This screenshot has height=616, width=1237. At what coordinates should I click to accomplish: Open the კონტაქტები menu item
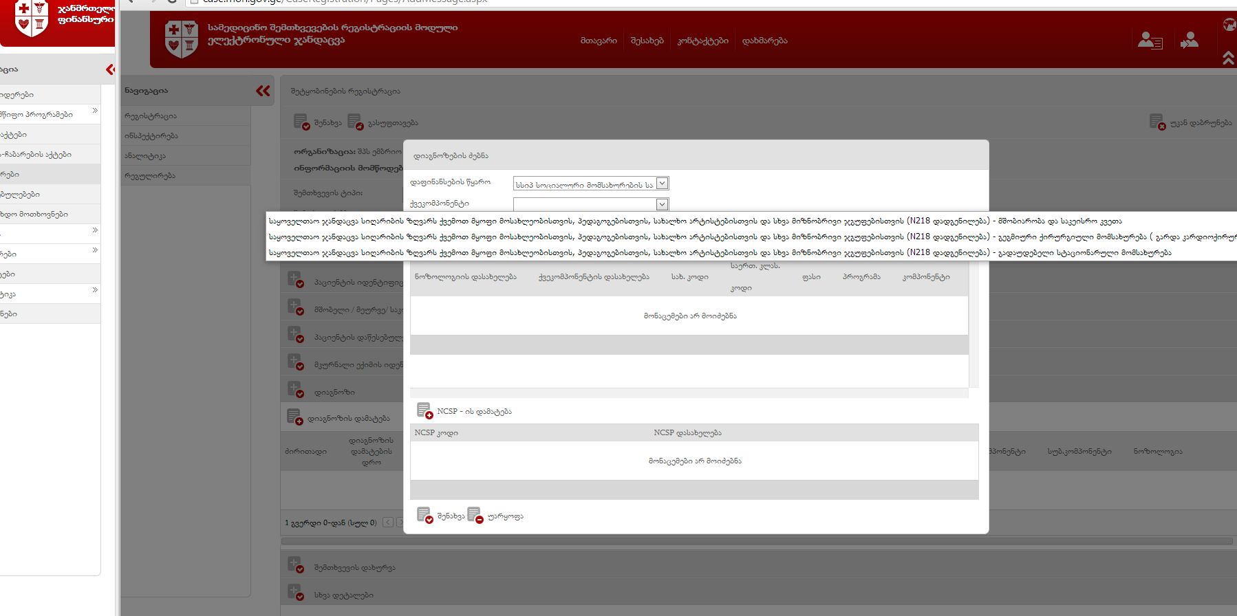click(702, 41)
